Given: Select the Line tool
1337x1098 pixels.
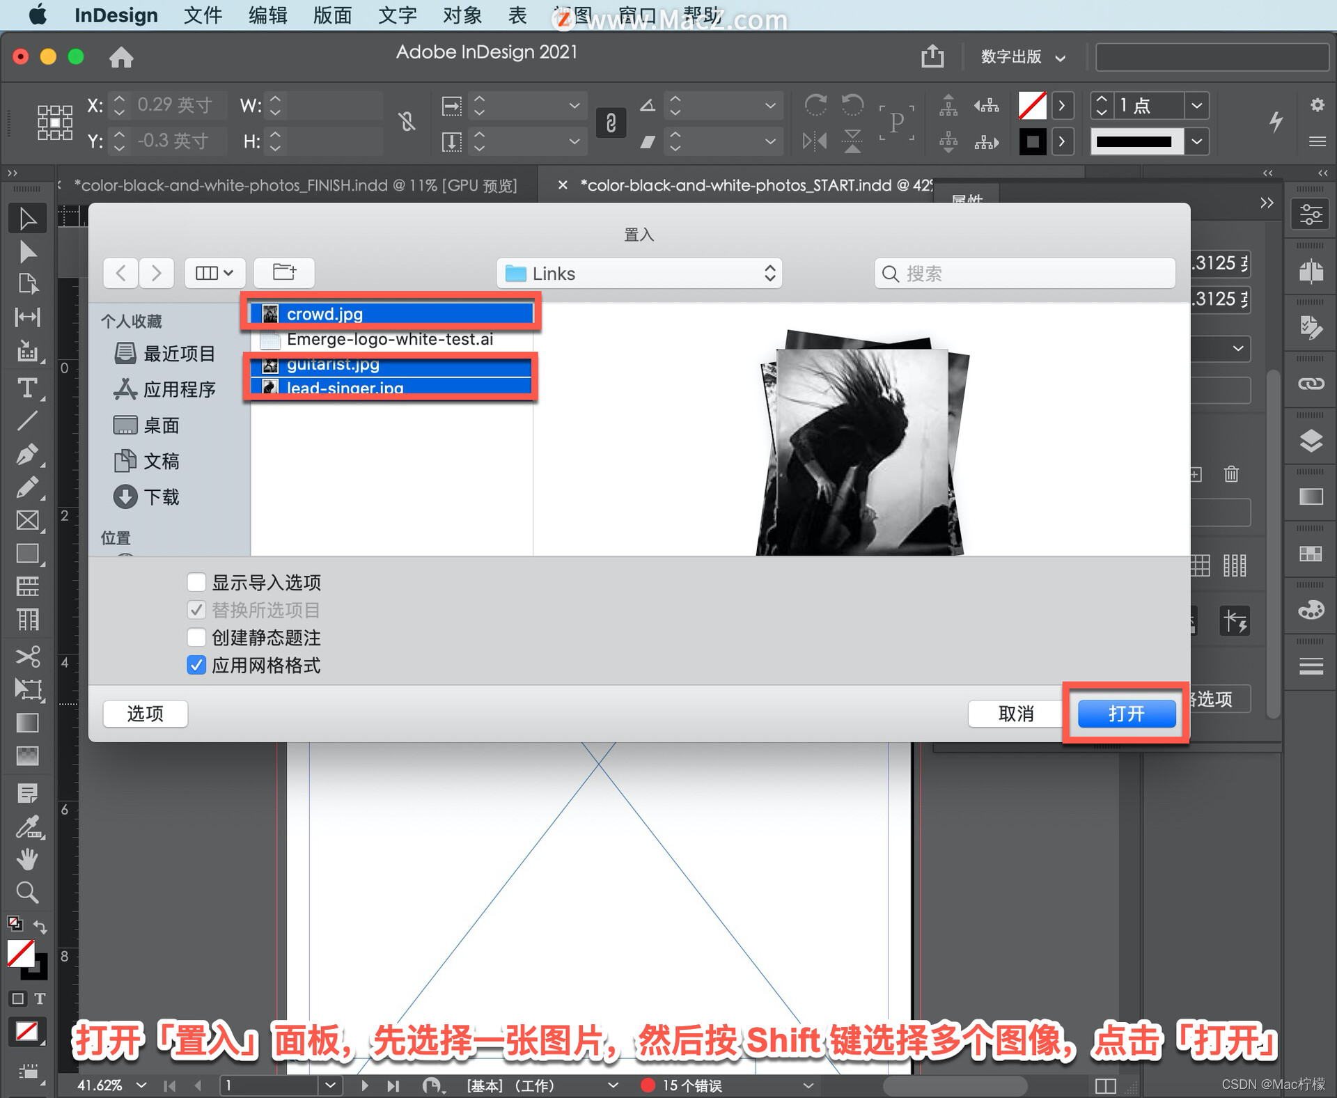Looking at the screenshot, I should [x=28, y=421].
